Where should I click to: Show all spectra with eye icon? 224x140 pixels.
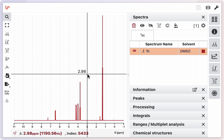pos(142,26)
